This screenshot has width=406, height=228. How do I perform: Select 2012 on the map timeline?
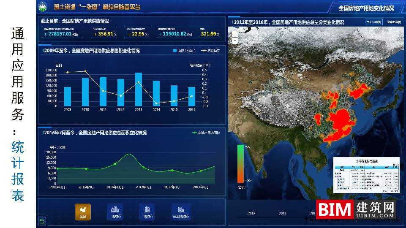click(x=251, y=213)
